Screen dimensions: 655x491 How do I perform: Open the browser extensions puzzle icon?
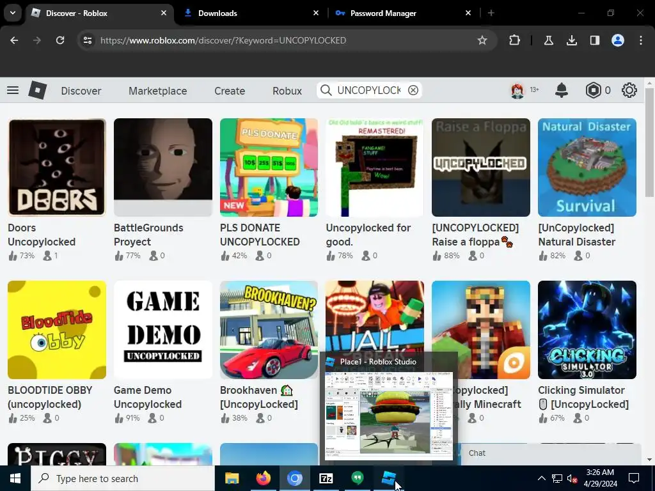(x=515, y=40)
